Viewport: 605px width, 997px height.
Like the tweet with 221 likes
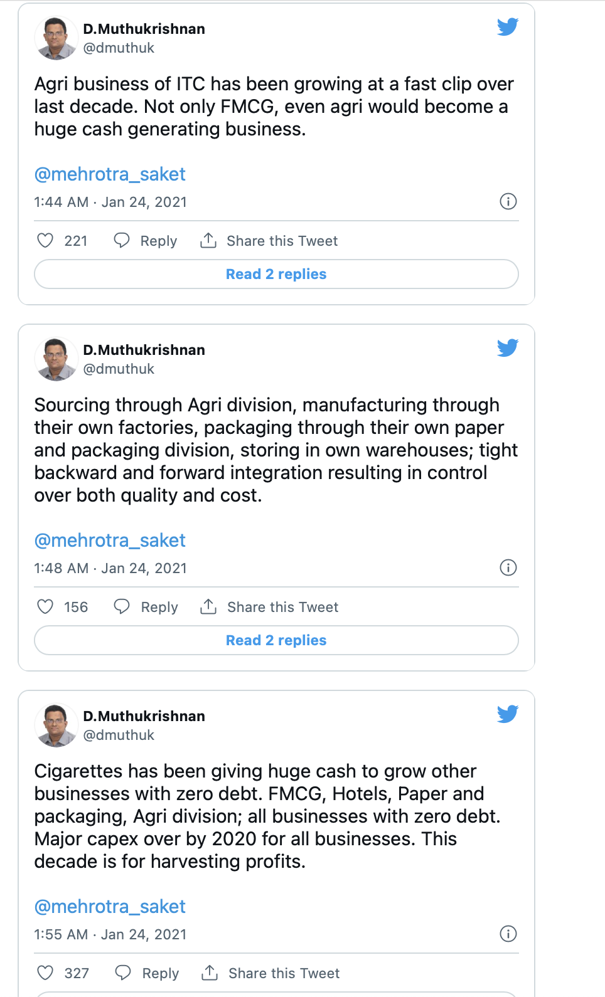[x=45, y=241]
